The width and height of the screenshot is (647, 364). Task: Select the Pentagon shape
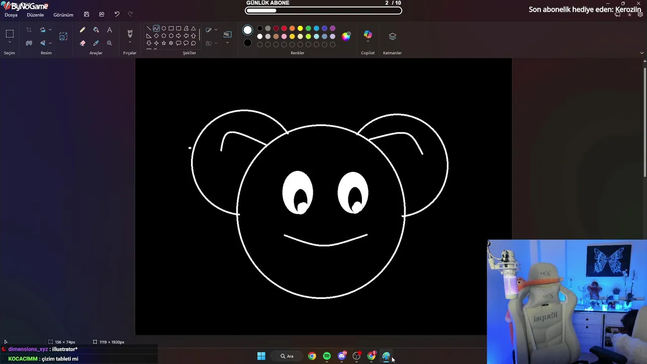(164, 36)
